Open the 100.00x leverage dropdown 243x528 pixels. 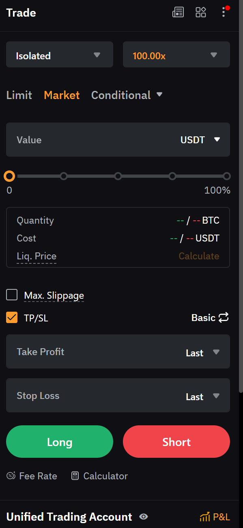[176, 54]
